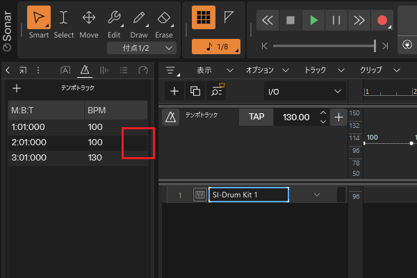417x278 pixels.
Task: Select the 3:01:000 tempo entry row
Action: pyautogui.click(x=77, y=158)
